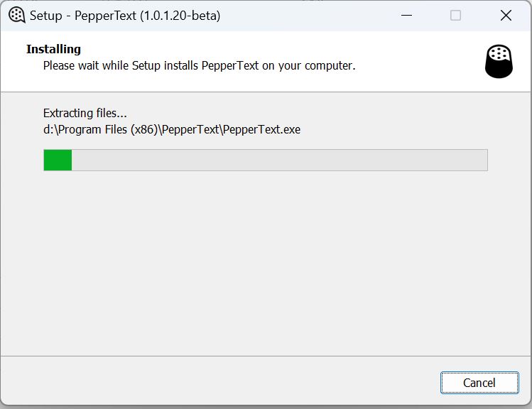This screenshot has height=409, width=532.
Task: Click "PepperText" in the window title
Action: [x=105, y=16]
